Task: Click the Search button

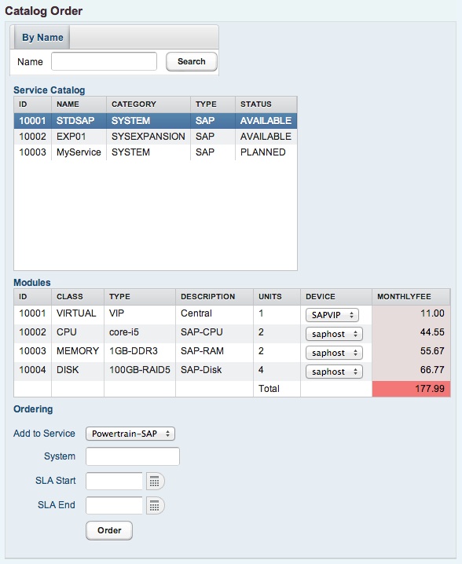Action: pos(192,61)
